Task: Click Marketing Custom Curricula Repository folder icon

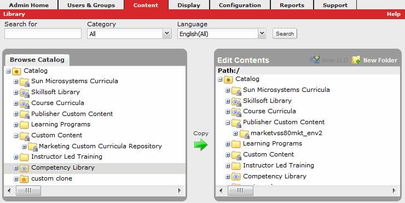Action: (x=33, y=147)
